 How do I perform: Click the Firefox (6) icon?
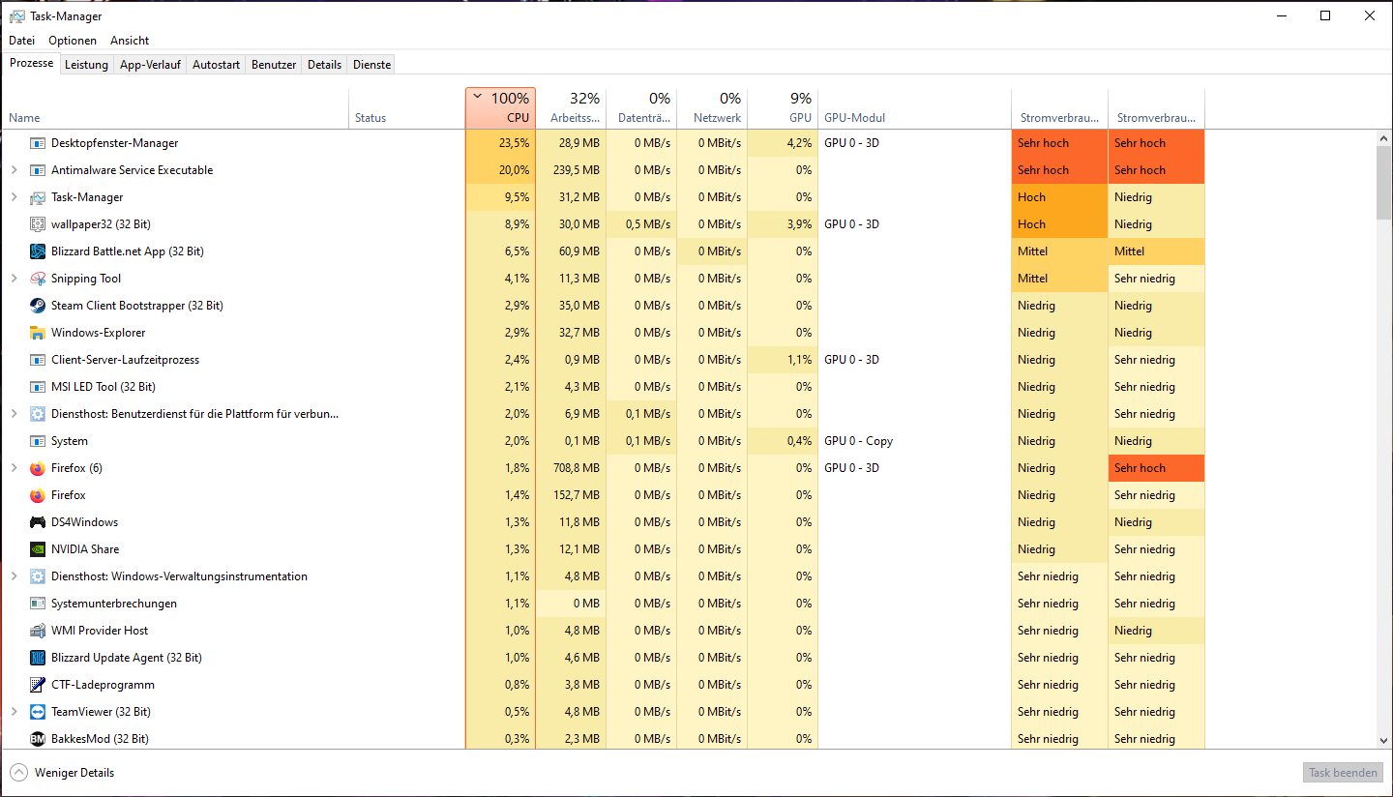click(38, 468)
